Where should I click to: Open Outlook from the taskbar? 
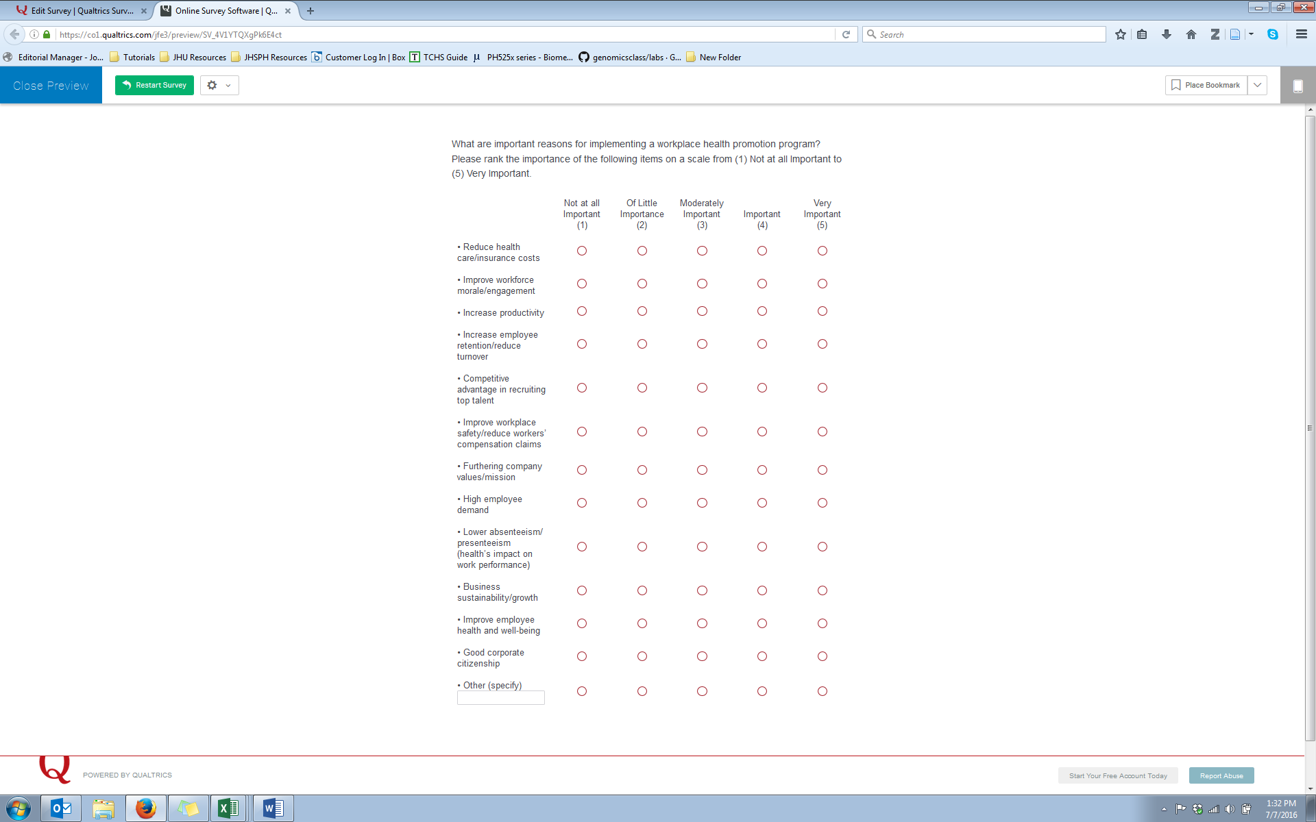[61, 808]
